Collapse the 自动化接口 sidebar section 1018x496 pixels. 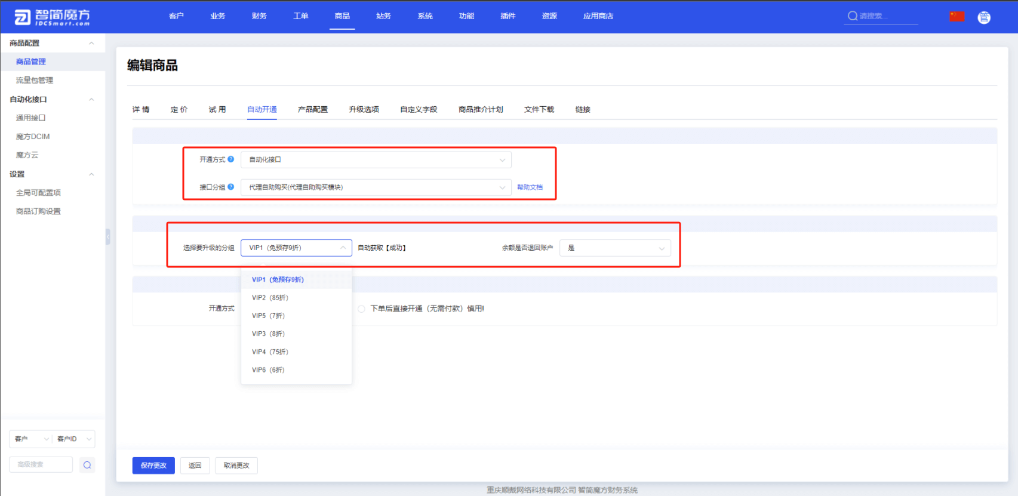(x=91, y=99)
